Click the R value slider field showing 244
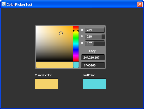Image resolution: width=144 pixels, height=109 pixels. click(95, 30)
